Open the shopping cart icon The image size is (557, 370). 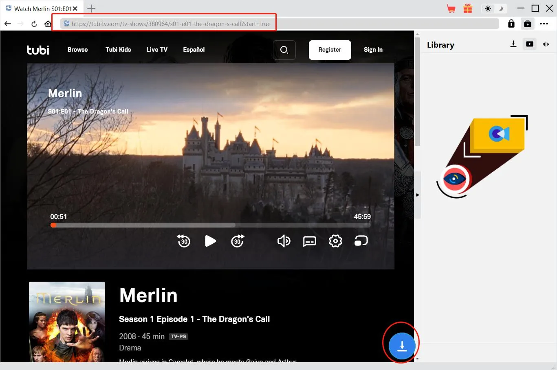[451, 9]
